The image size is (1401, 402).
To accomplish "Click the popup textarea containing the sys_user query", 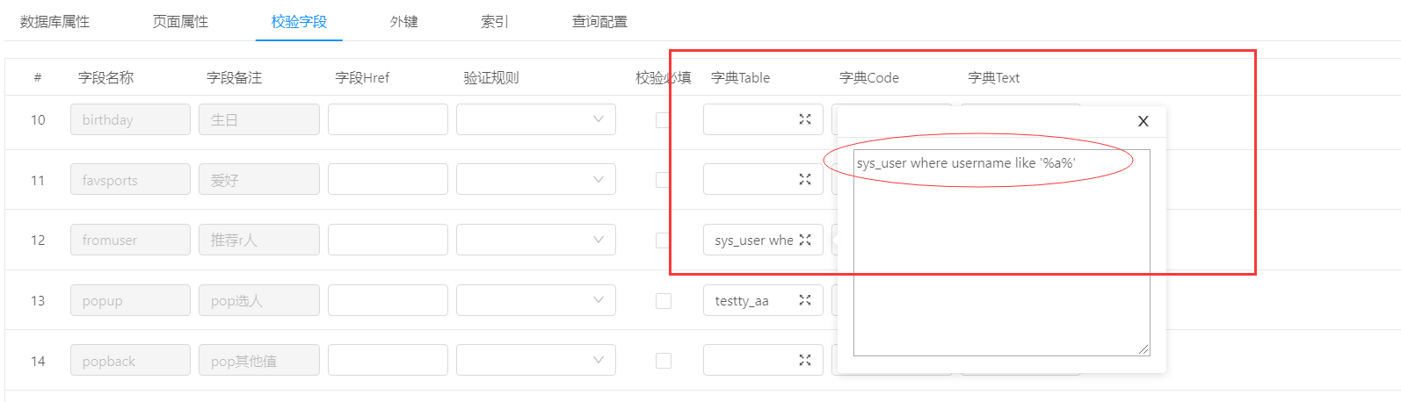I will pos(1001,253).
